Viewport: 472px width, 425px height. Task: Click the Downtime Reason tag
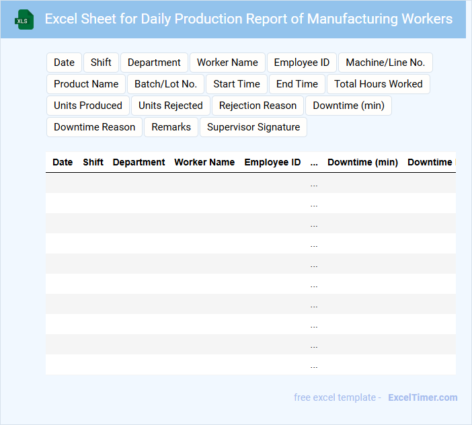pyautogui.click(x=94, y=127)
